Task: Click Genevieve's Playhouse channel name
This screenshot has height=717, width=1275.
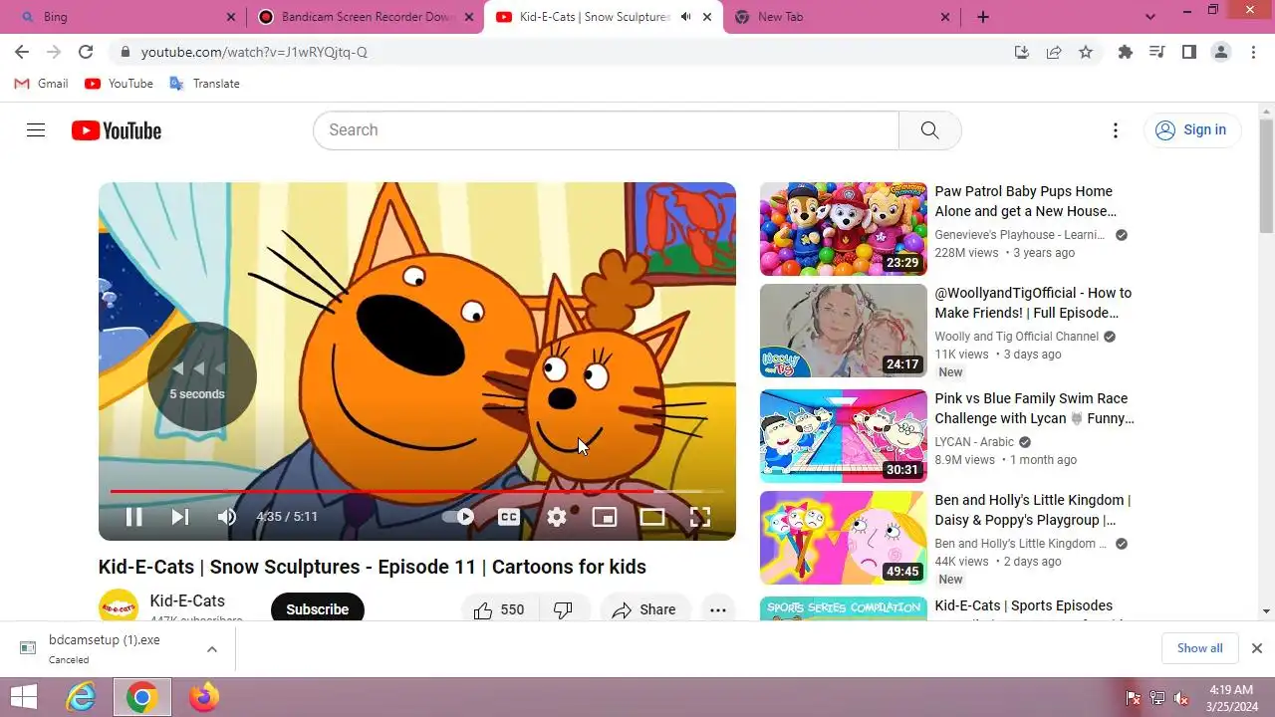Action: coord(1019,235)
